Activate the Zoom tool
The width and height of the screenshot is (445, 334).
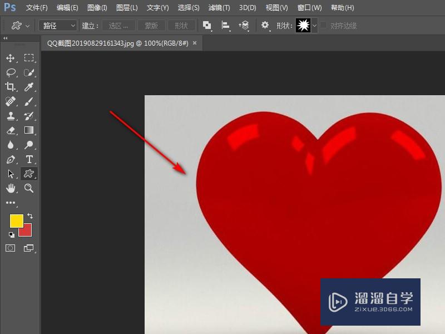(x=29, y=188)
